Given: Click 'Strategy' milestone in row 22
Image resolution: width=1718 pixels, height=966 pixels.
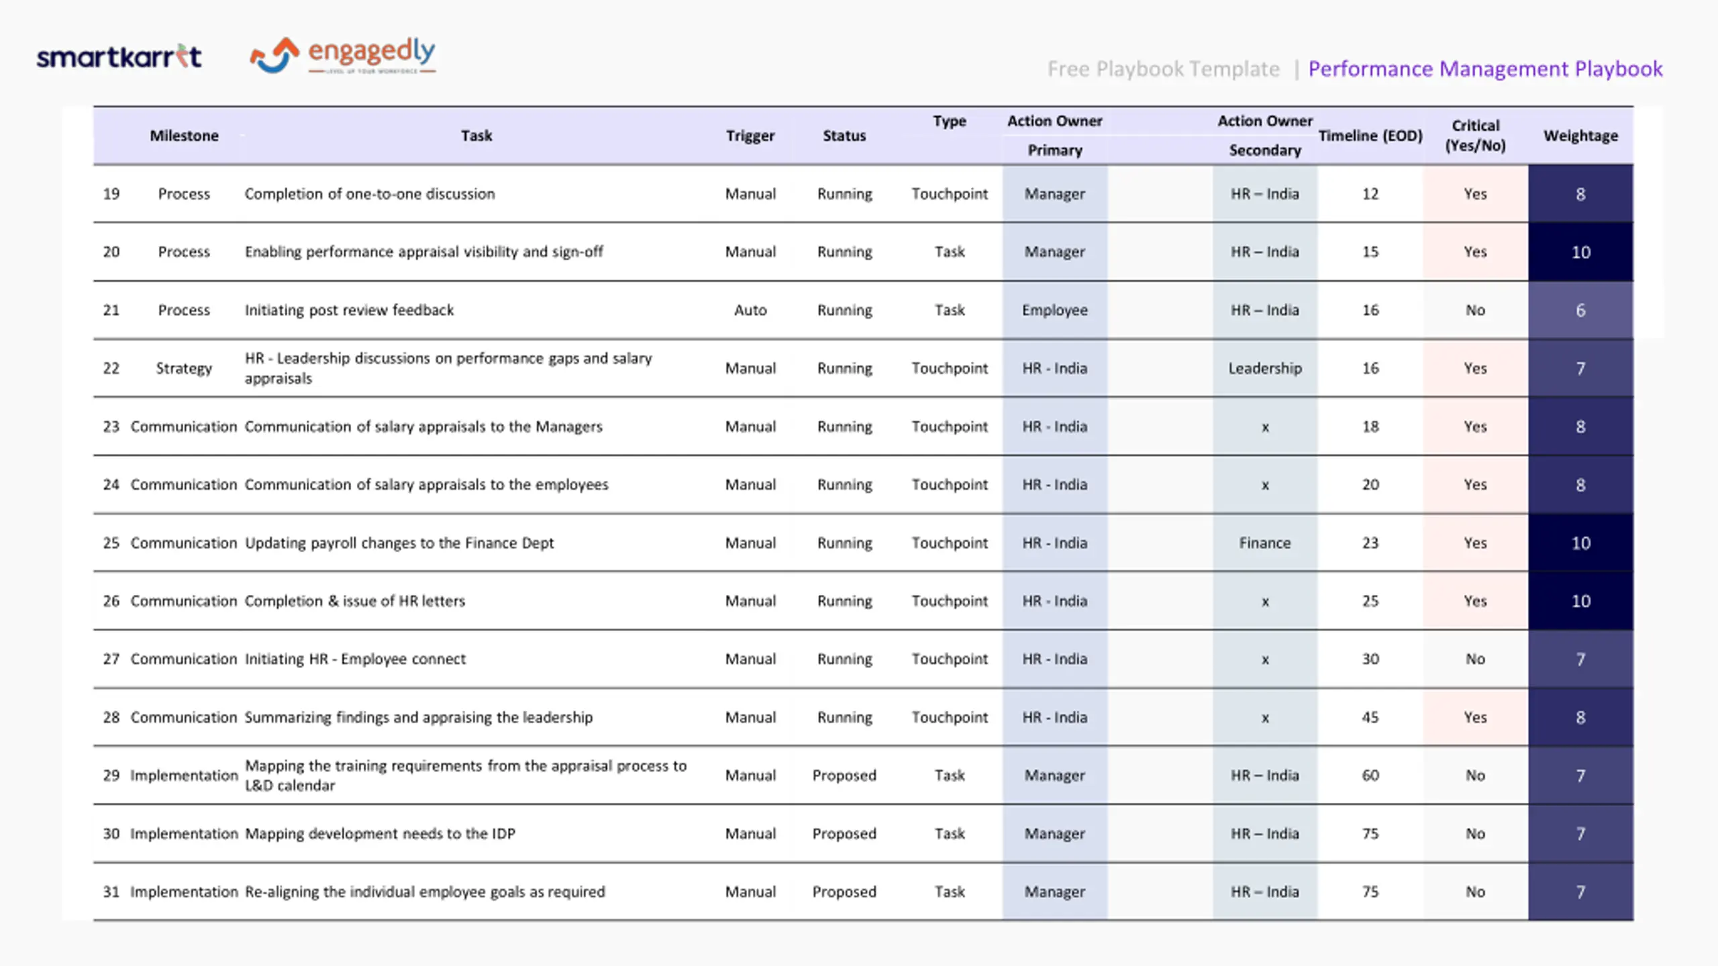Looking at the screenshot, I should [184, 368].
